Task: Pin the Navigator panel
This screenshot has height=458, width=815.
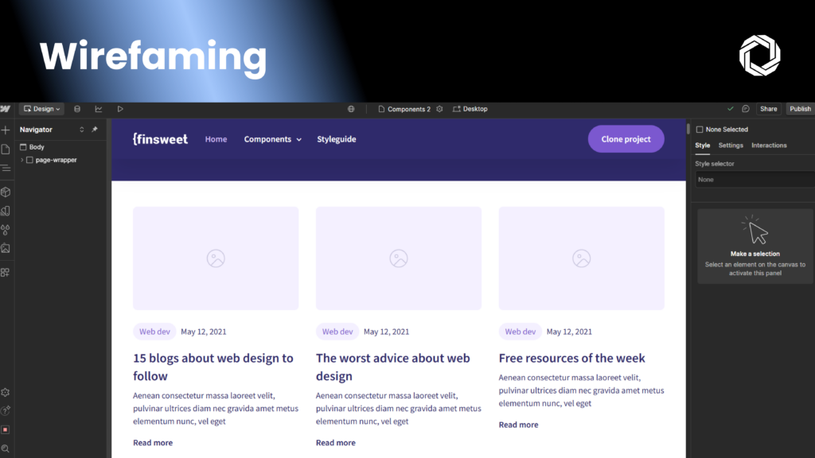Action: (95, 130)
